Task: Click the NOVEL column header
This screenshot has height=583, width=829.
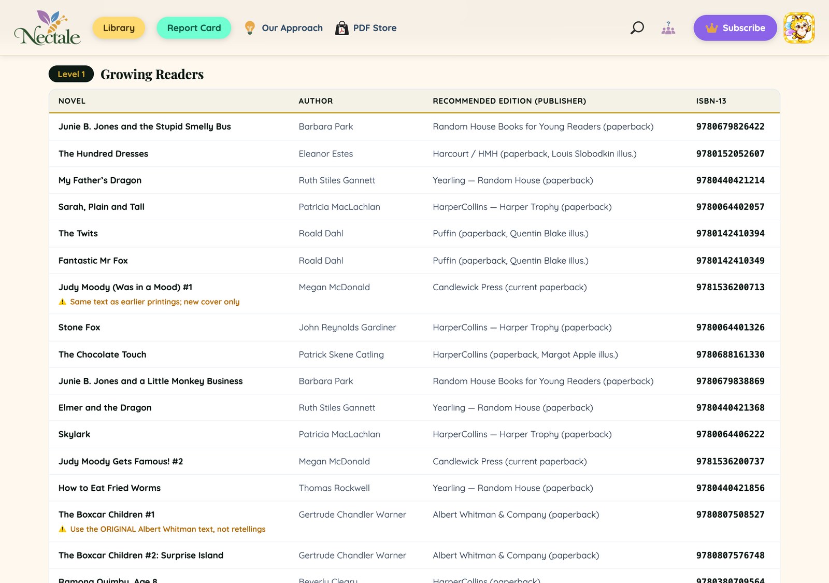Action: click(x=72, y=101)
